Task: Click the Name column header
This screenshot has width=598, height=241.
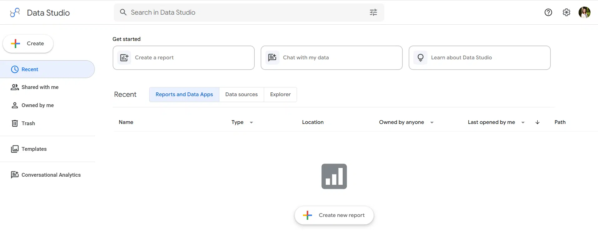Action: point(126,122)
